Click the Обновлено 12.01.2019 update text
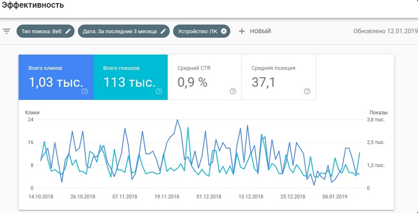The width and height of the screenshot is (418, 213). (385, 31)
